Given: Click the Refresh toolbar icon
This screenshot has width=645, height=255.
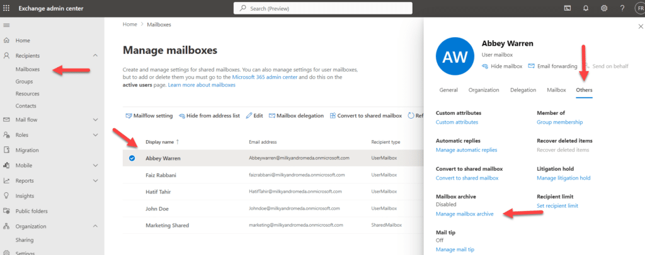Looking at the screenshot, I should tap(411, 116).
